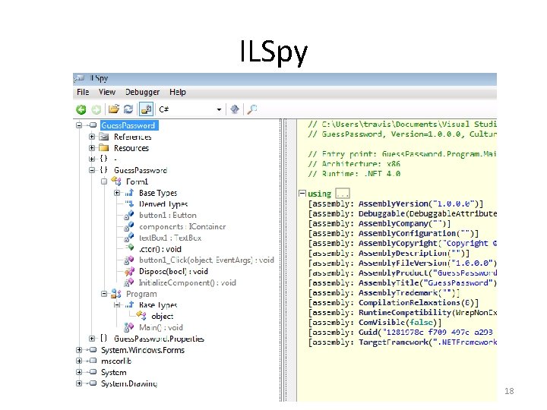Image resolution: width=547 pixels, height=410 pixels.
Task: Click the System.Drawing assembly icon
Action: pyautogui.click(x=92, y=383)
